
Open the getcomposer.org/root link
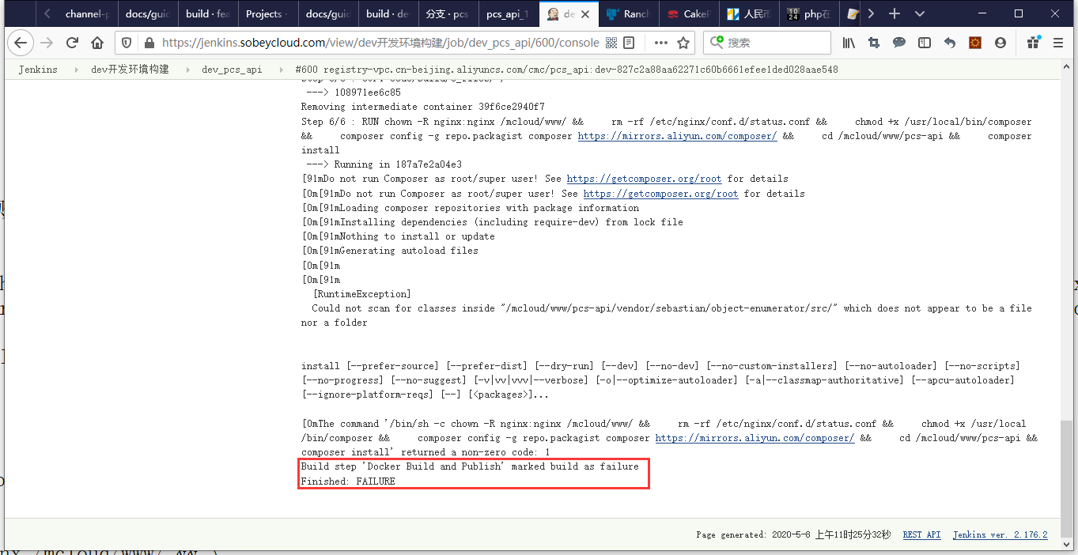point(644,179)
